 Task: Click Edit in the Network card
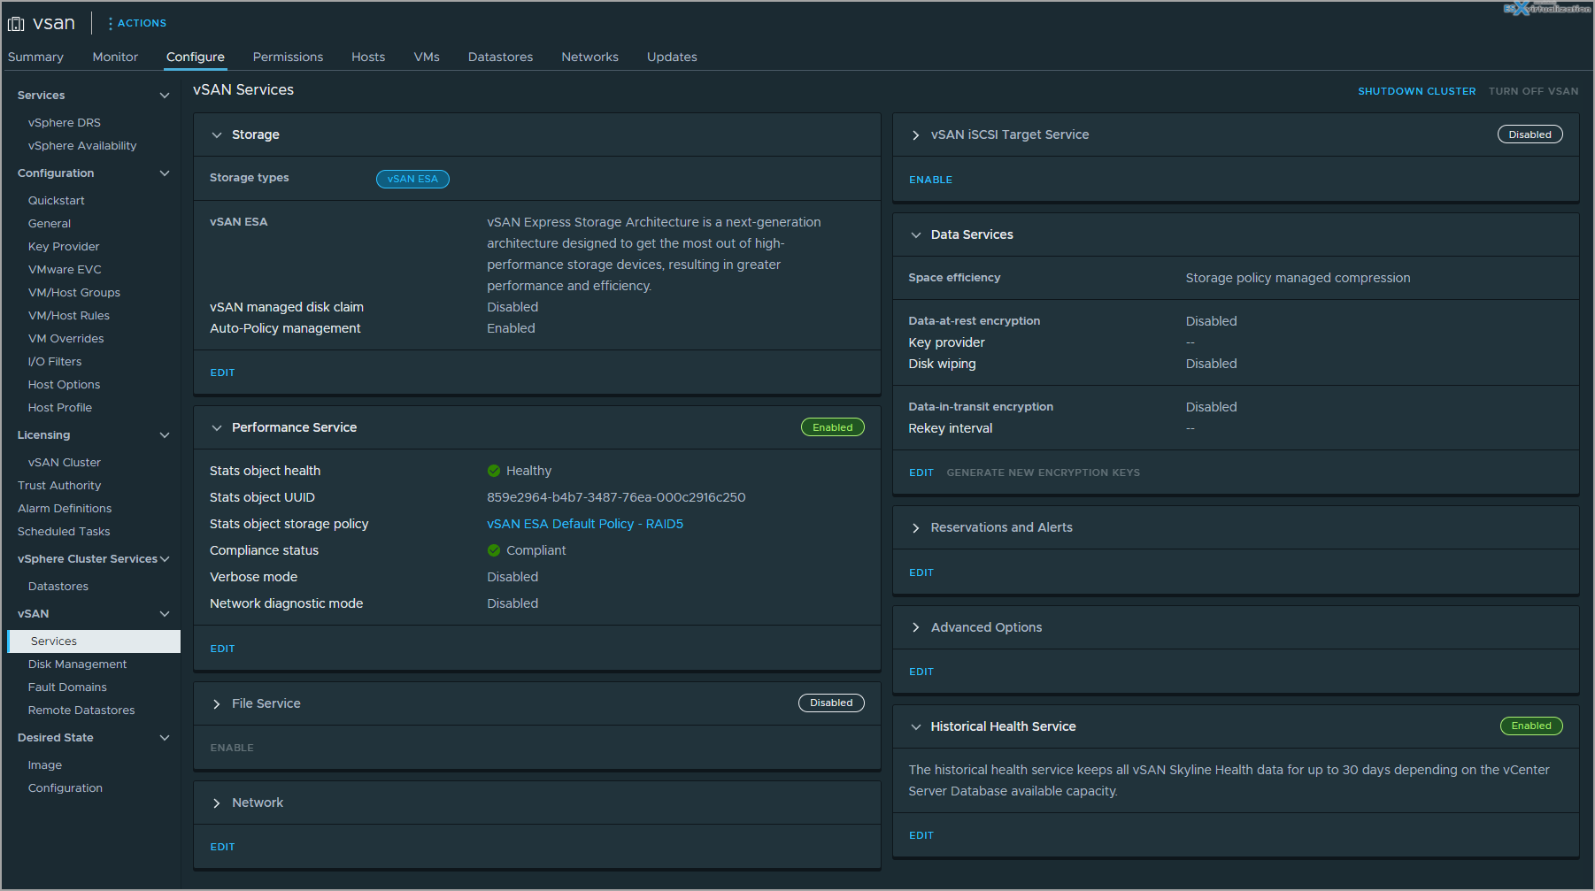222,847
